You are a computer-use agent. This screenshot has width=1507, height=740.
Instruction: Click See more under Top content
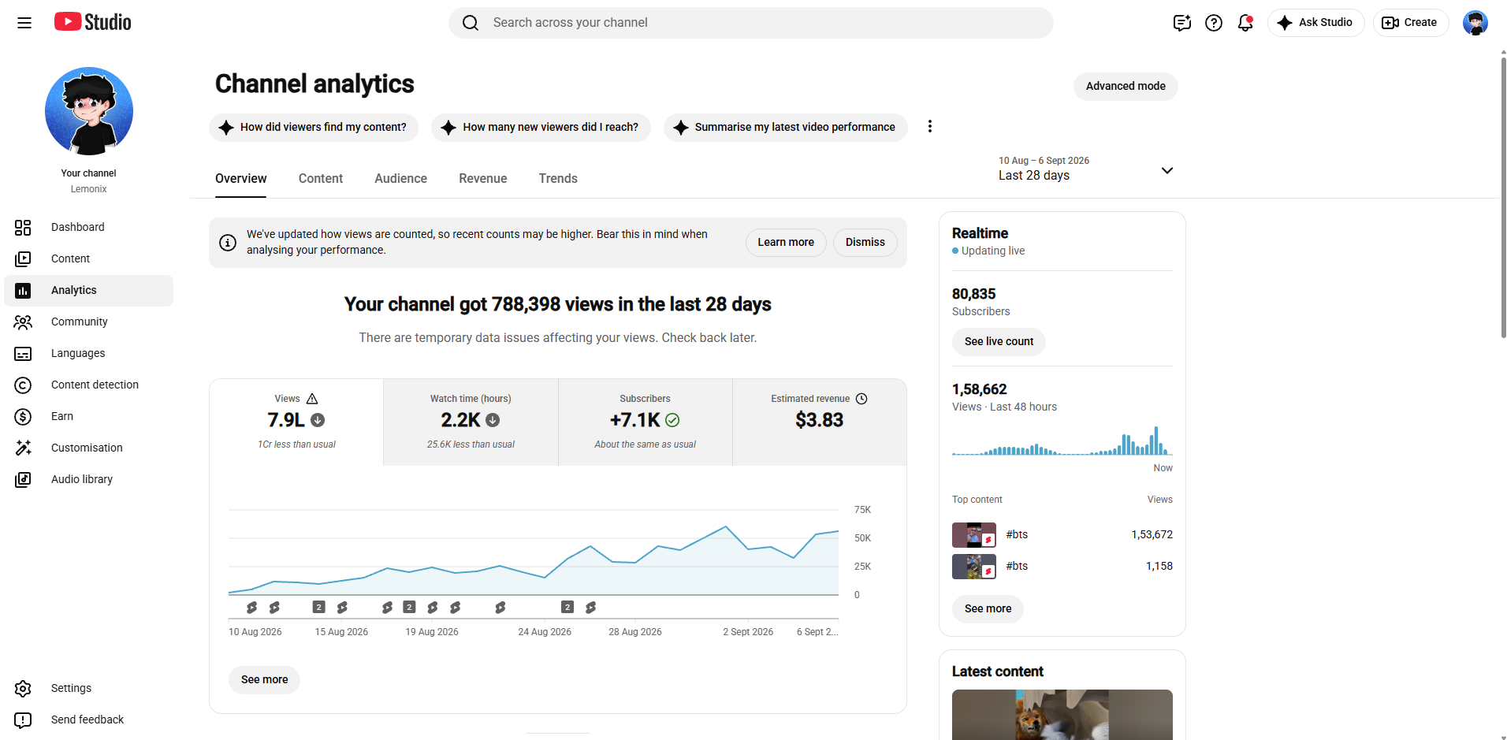coord(988,609)
